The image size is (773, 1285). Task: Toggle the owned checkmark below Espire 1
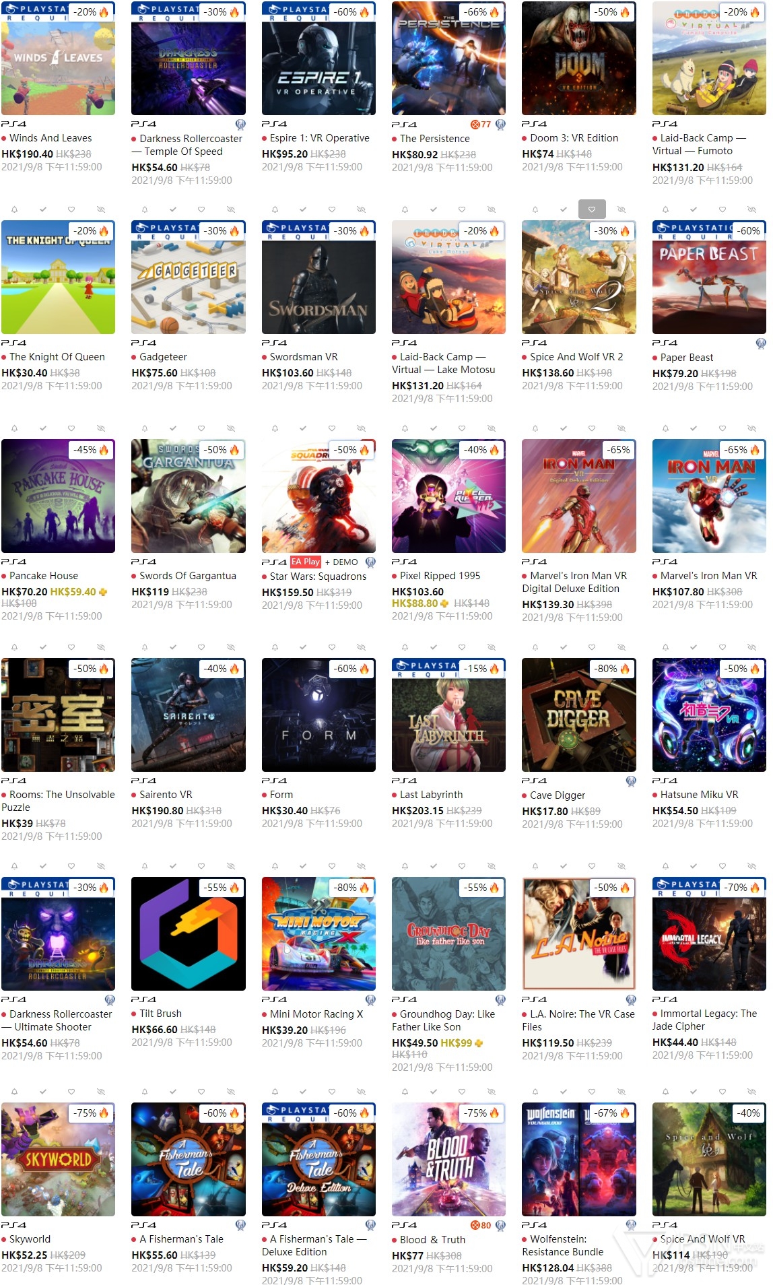pyautogui.click(x=303, y=209)
